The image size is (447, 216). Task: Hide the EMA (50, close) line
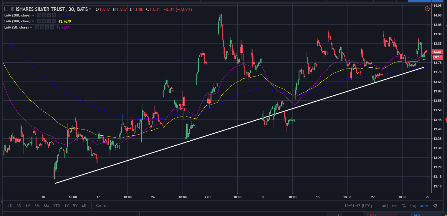tap(37, 27)
